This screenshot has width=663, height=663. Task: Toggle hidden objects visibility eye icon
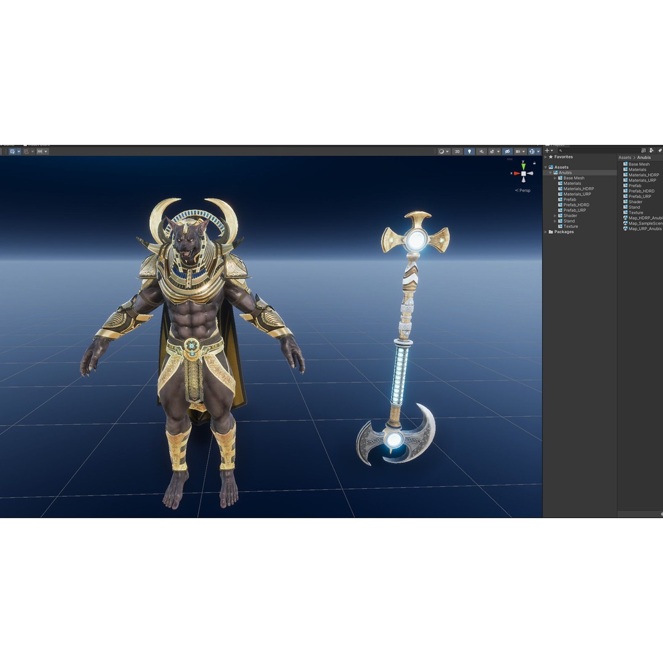click(508, 152)
